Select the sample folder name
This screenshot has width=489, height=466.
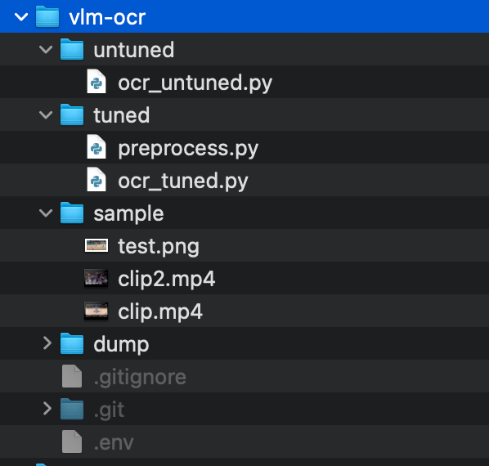[x=128, y=214]
